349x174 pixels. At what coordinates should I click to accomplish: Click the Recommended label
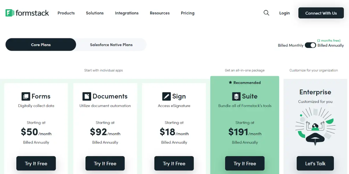[247, 83]
